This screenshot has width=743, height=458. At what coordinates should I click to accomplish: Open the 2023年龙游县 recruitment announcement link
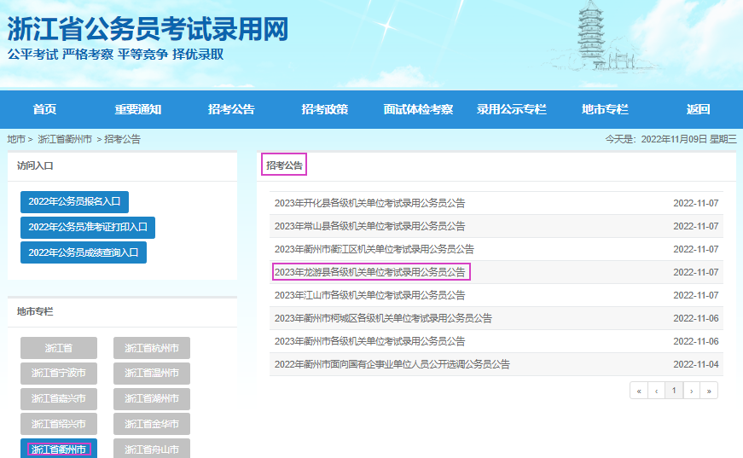[x=370, y=272]
